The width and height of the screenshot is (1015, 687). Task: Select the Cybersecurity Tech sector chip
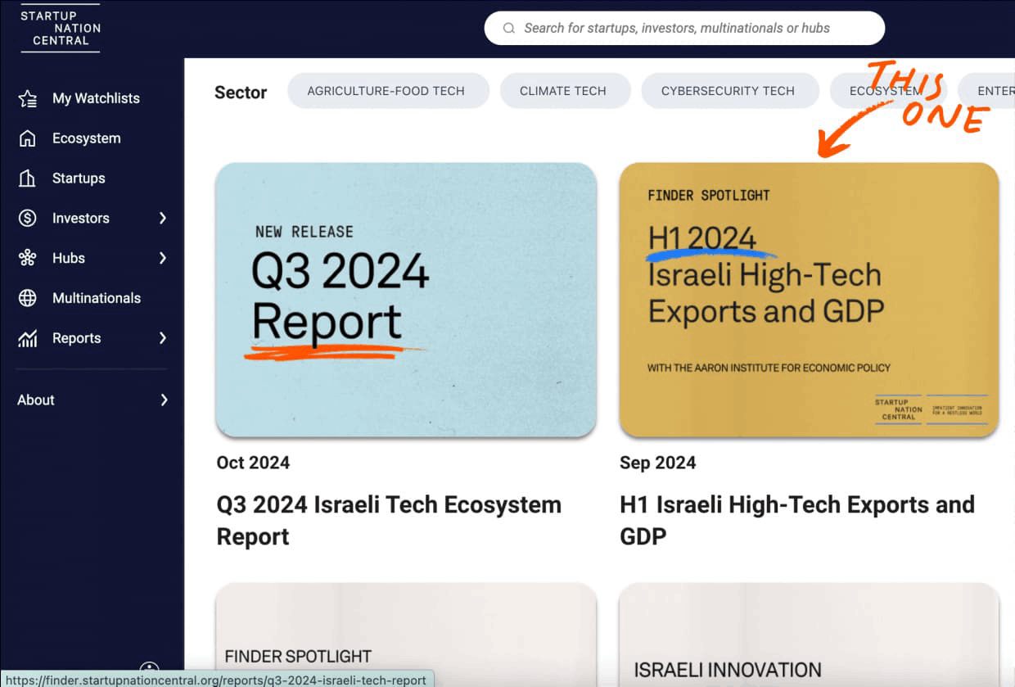(x=728, y=91)
